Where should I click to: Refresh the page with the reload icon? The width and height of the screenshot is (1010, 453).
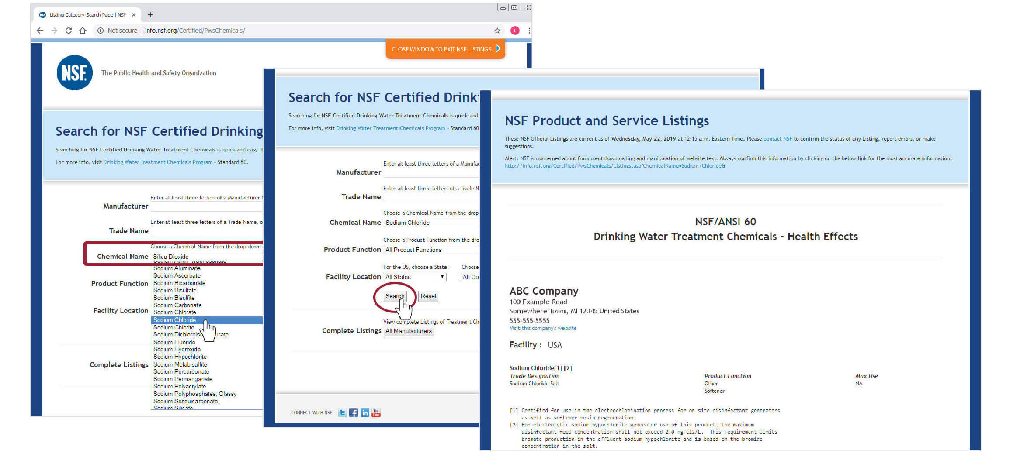(x=69, y=31)
